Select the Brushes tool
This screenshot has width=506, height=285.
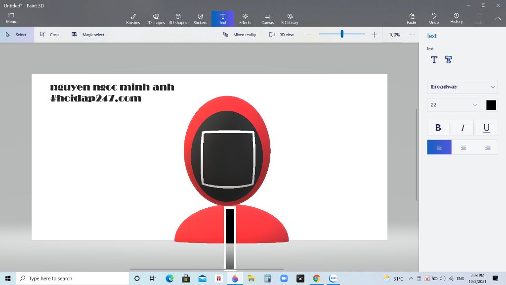[x=133, y=19]
